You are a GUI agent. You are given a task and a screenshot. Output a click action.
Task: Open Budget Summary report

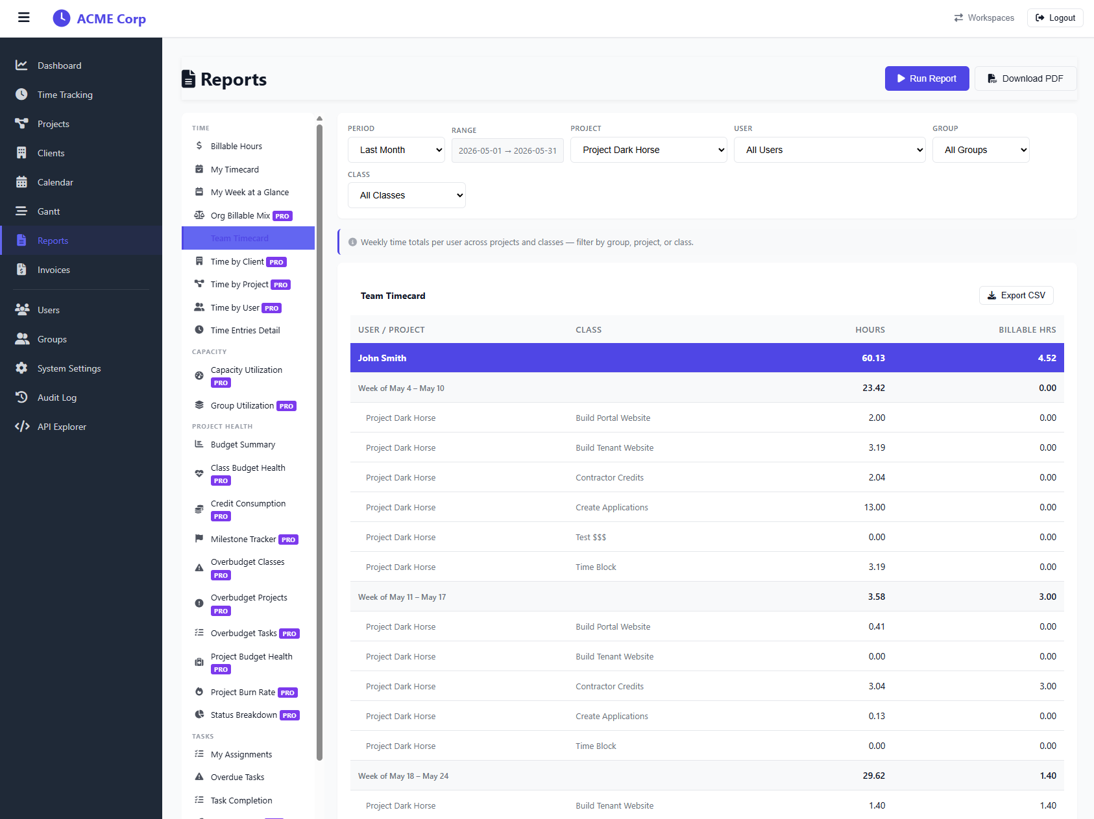click(x=248, y=444)
